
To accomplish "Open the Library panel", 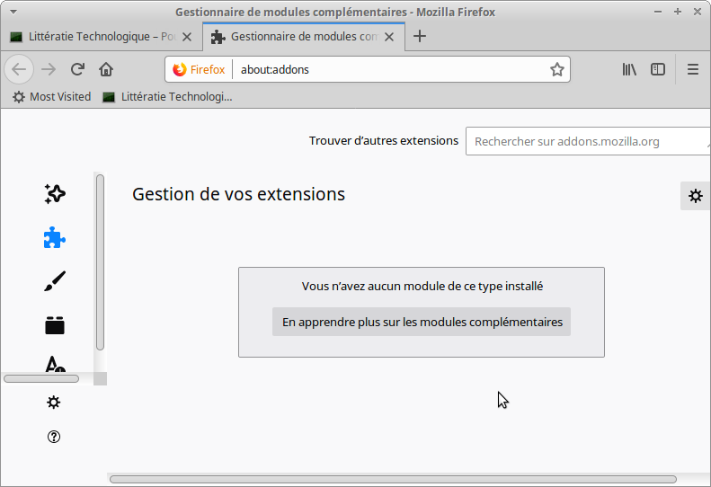I will point(629,69).
